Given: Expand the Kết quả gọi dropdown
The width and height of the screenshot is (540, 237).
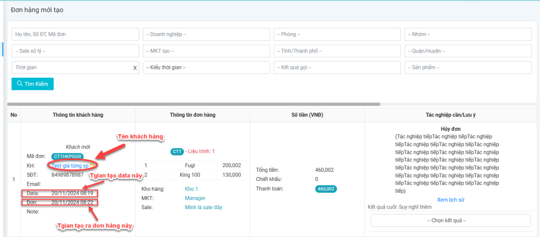Looking at the screenshot, I should (337, 68).
